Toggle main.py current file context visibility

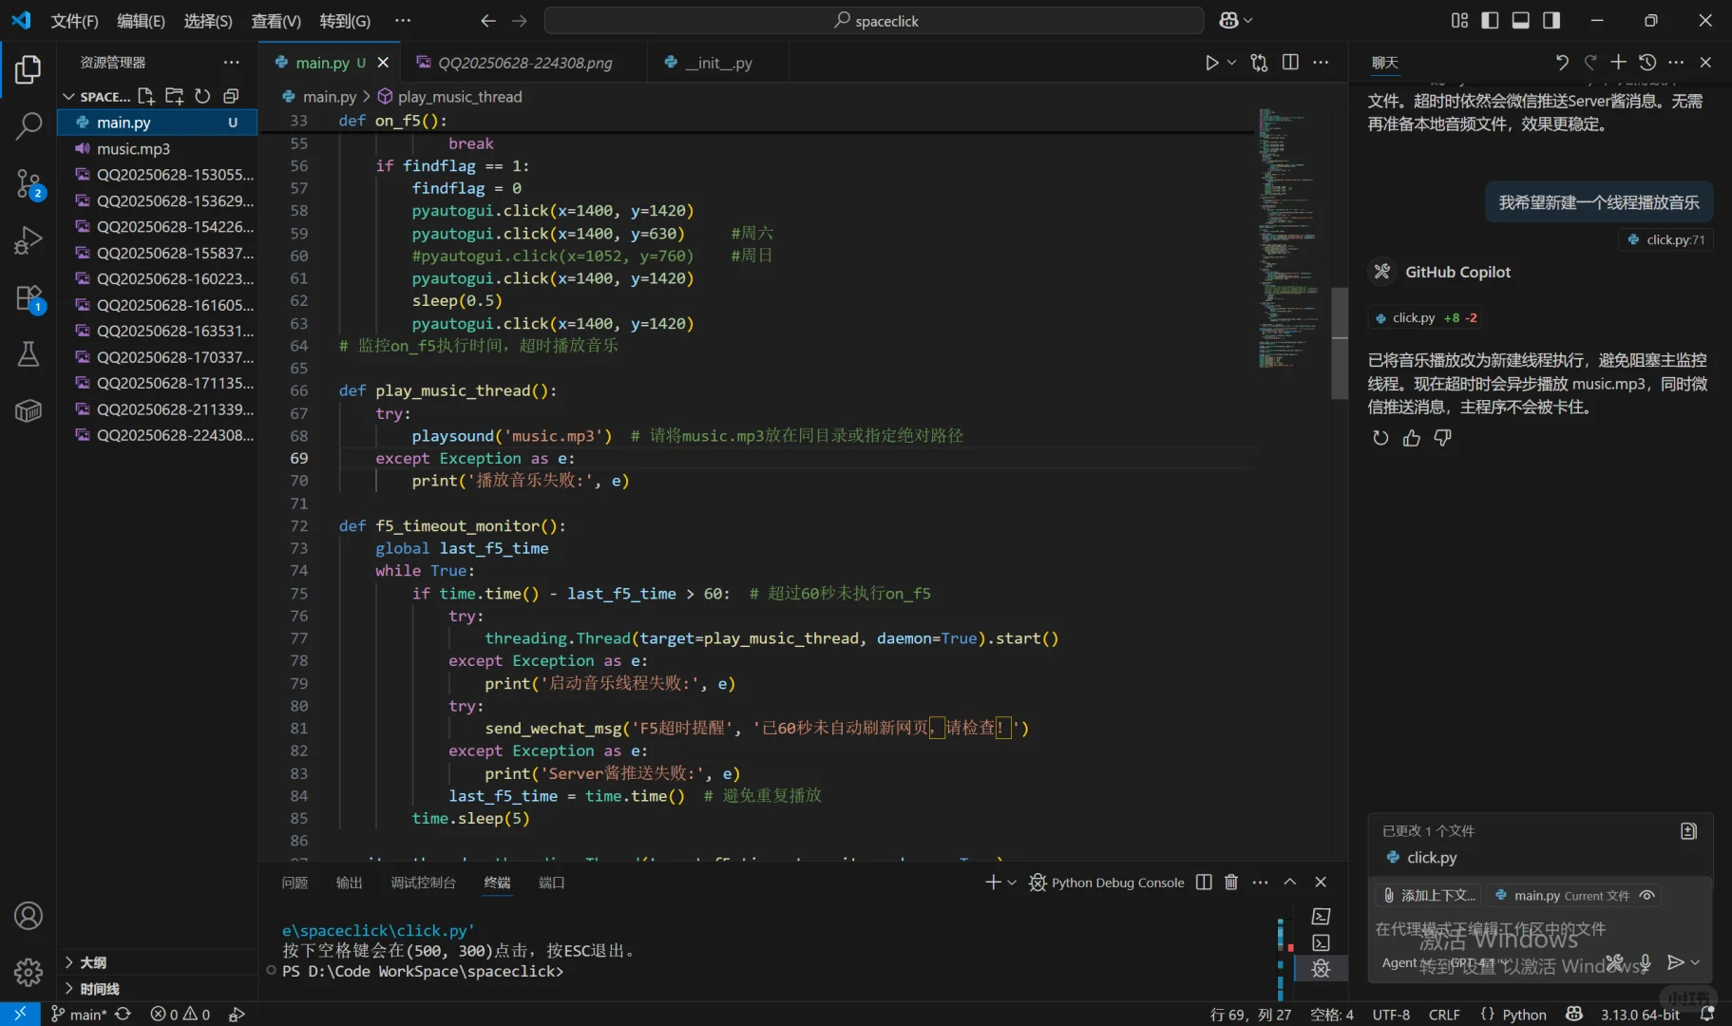pyautogui.click(x=1647, y=896)
